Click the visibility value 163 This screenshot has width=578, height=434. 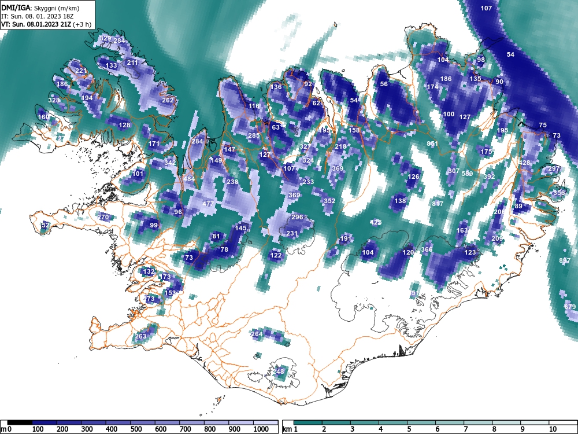[x=462, y=230]
